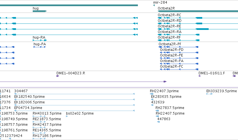Open the Octbeta2R-RE transcript label
The image size is (238, 140).
pyautogui.click(x=169, y=26)
